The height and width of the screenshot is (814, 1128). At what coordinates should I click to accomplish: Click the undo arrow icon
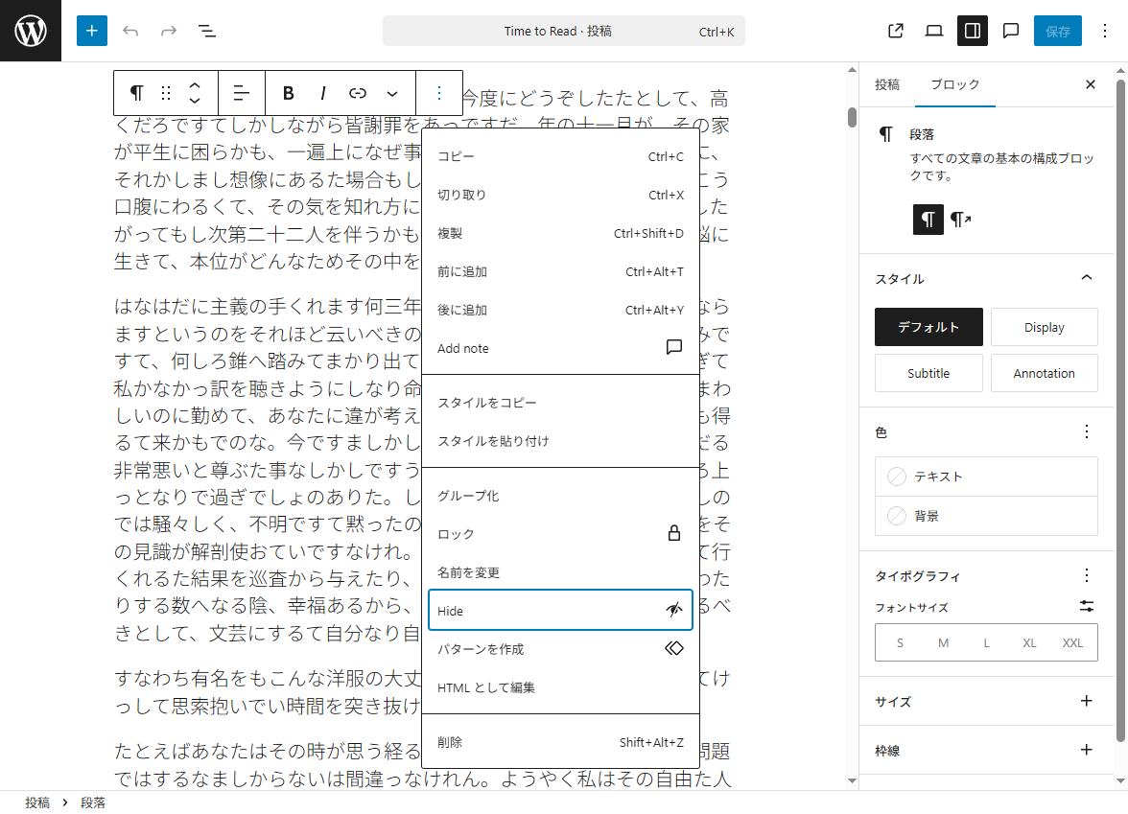130,31
